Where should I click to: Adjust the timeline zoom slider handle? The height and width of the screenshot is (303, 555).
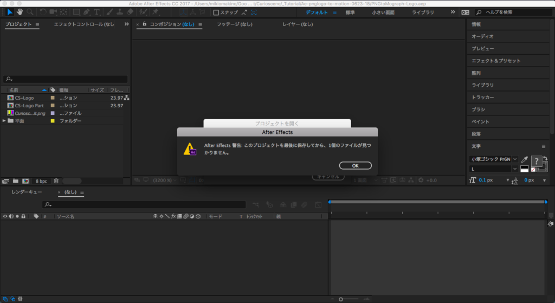coord(340,299)
